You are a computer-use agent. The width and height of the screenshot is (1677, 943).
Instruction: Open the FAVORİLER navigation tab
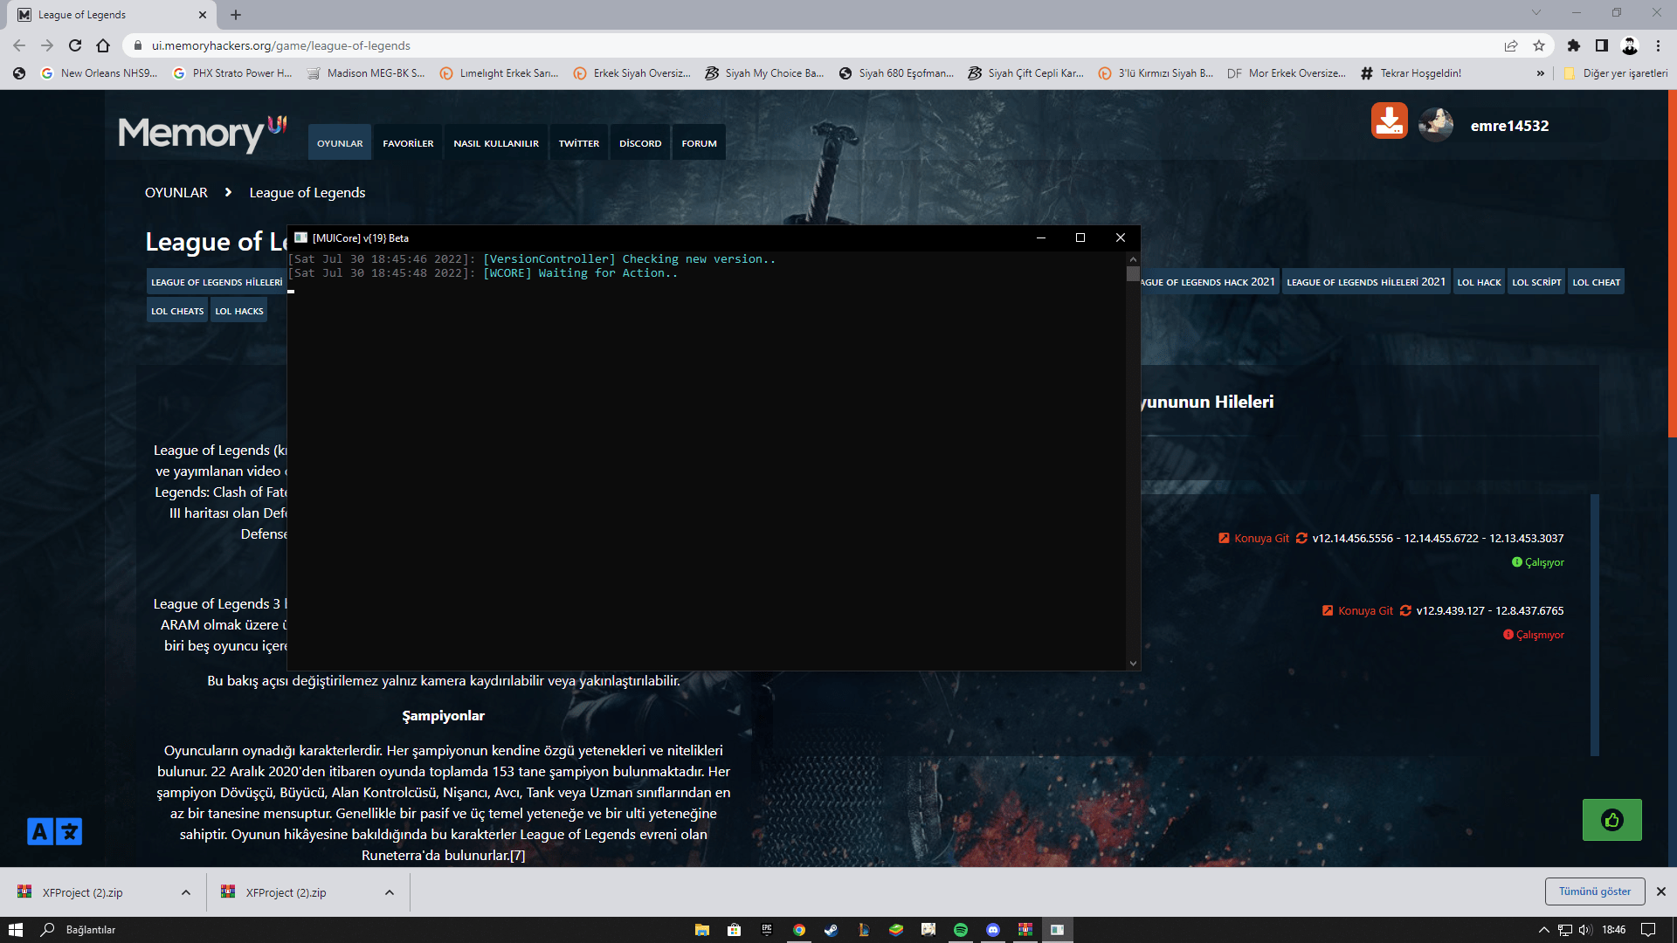(x=408, y=142)
